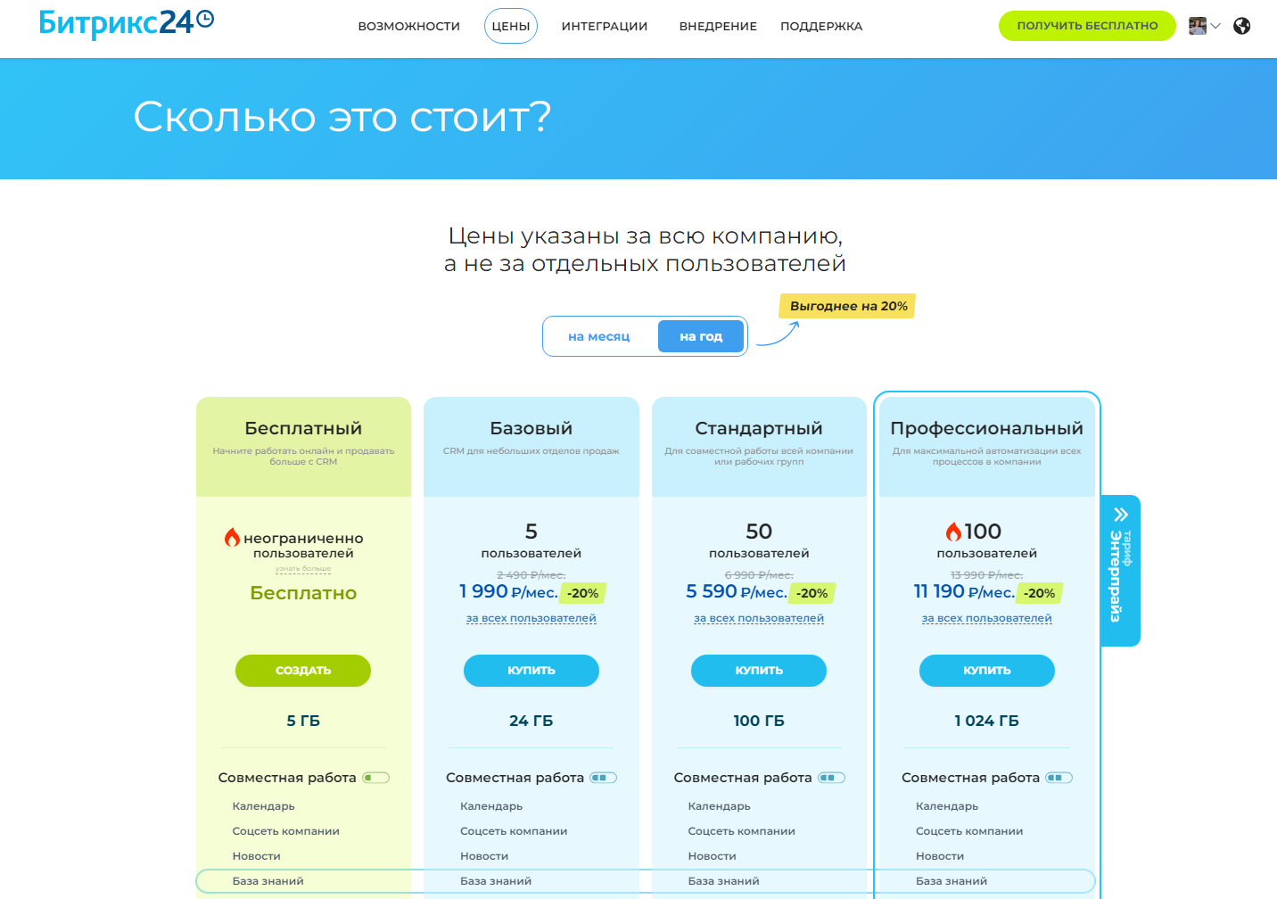Viewport: 1277px width, 899px height.
Task: Click the -20% badge in Профессиональный plan
Action: coord(1040,593)
